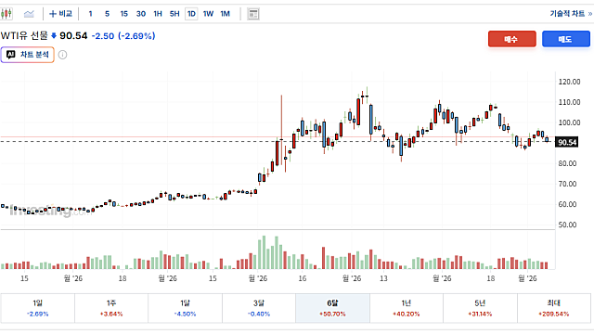Choose the 1년 period tab

[x=407, y=308]
